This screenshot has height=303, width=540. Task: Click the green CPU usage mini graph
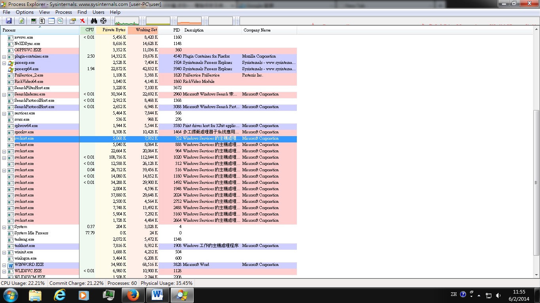point(127,21)
